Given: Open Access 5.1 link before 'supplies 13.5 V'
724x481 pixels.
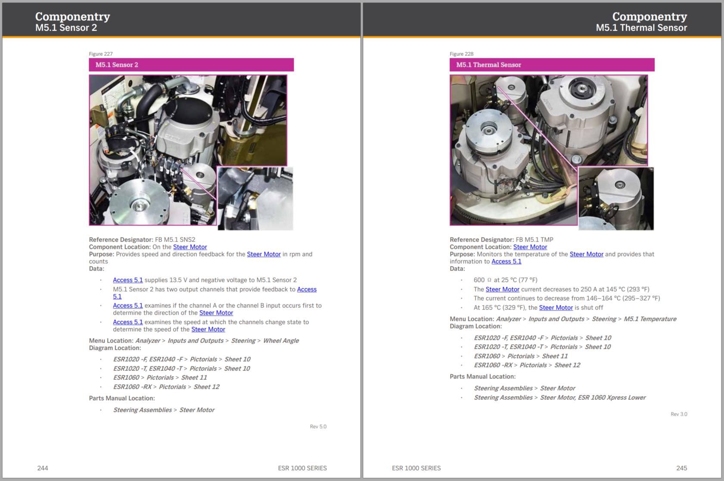Looking at the screenshot, I should point(127,280).
